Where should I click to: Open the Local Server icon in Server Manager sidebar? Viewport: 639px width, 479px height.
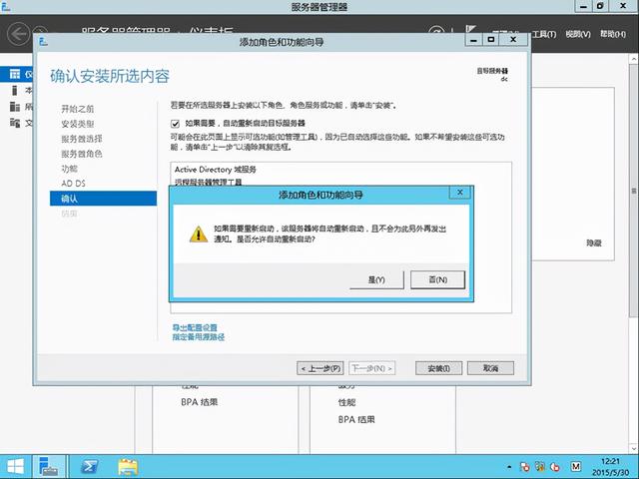15,90
